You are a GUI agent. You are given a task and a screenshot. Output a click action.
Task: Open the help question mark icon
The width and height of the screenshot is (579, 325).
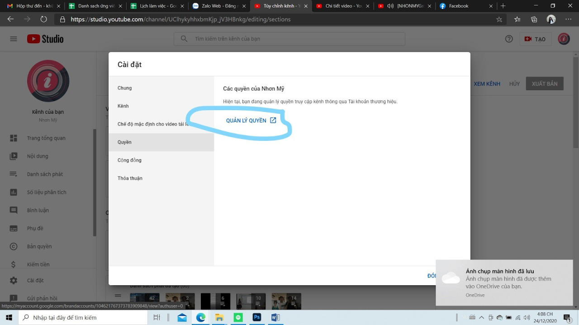click(508, 39)
